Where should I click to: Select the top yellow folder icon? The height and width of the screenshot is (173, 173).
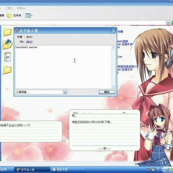[x=7, y=32]
